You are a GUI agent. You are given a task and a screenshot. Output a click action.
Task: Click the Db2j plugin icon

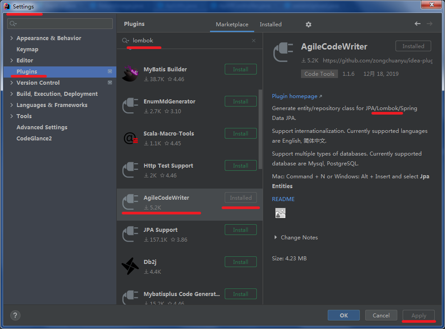pyautogui.click(x=130, y=266)
